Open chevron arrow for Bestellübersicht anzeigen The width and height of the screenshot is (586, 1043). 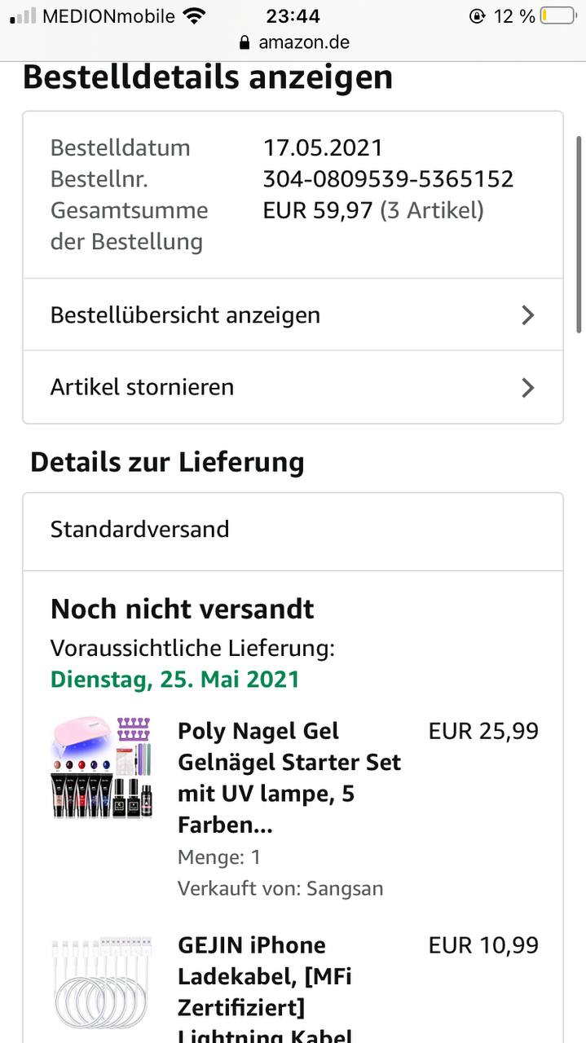tap(528, 315)
